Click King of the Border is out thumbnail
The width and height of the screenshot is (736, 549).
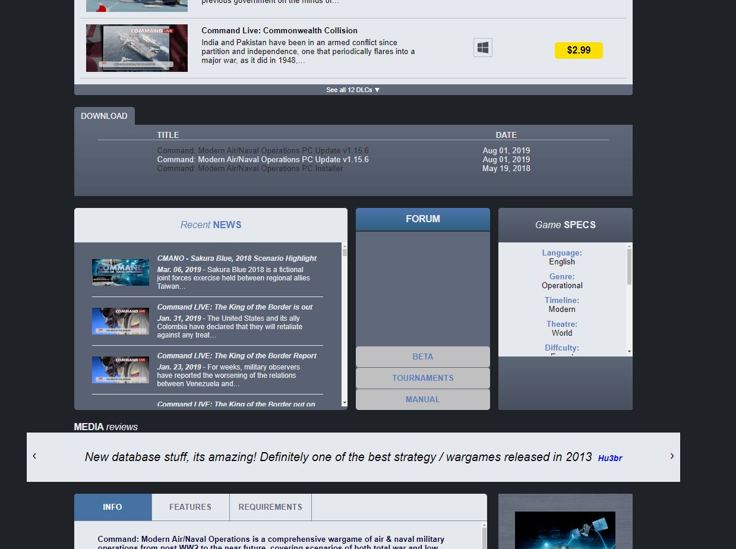click(x=121, y=321)
